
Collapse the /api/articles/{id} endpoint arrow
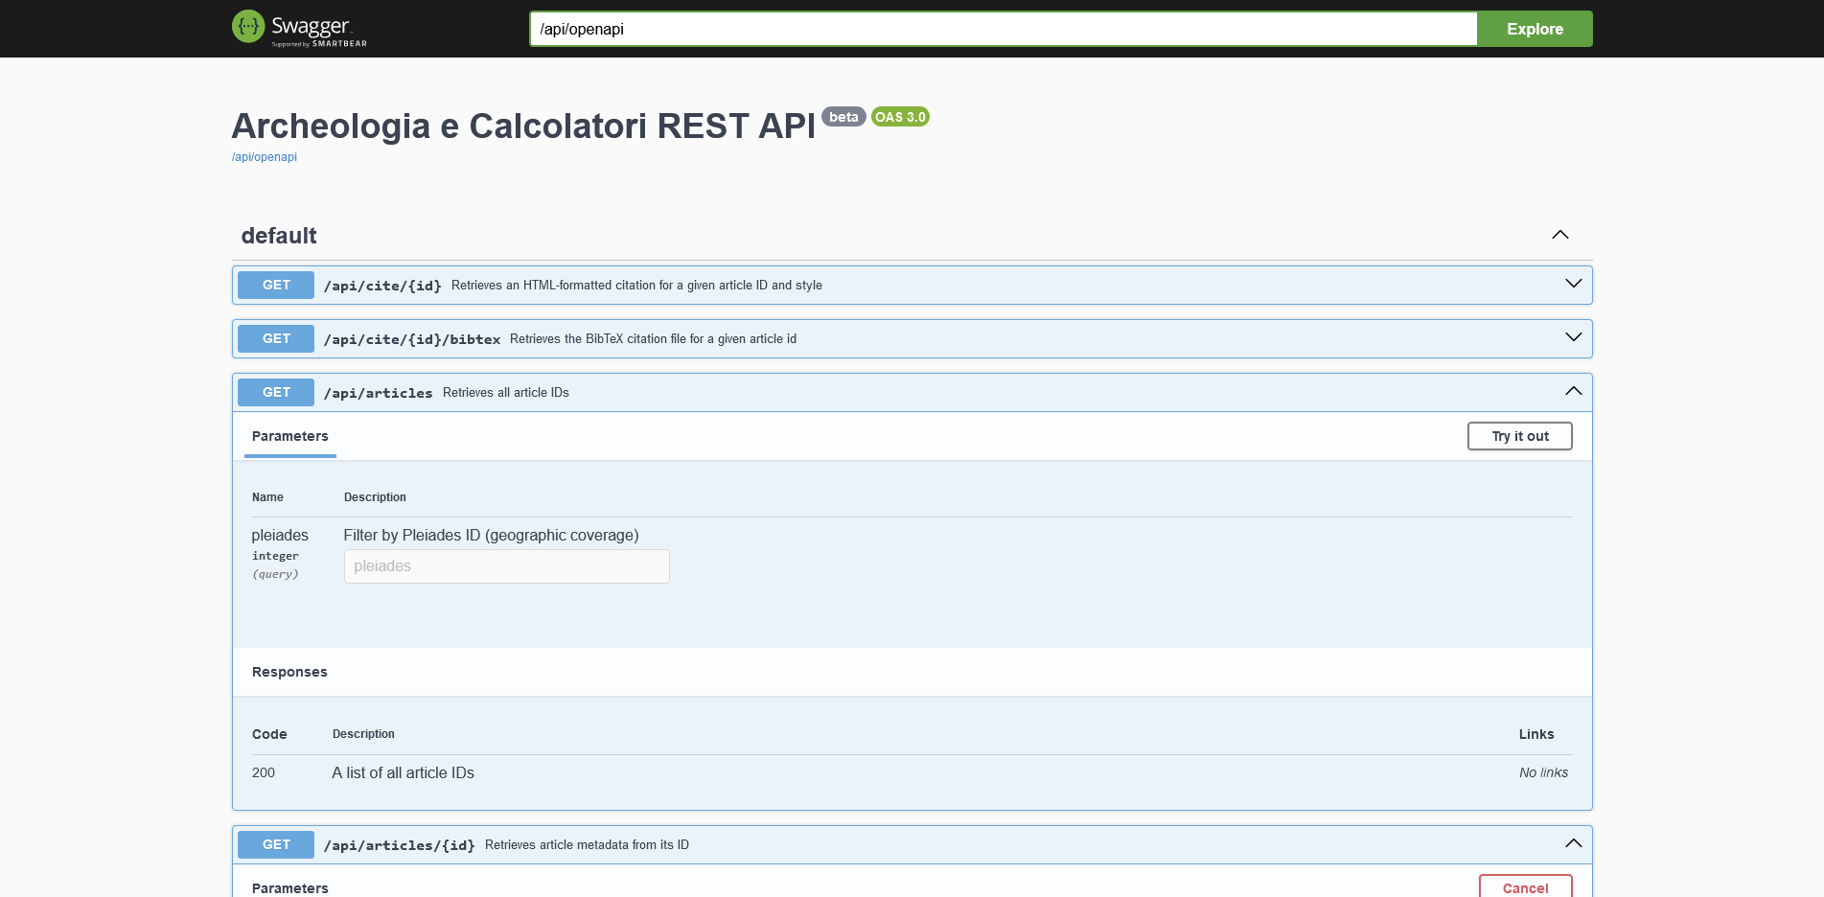click(x=1573, y=843)
